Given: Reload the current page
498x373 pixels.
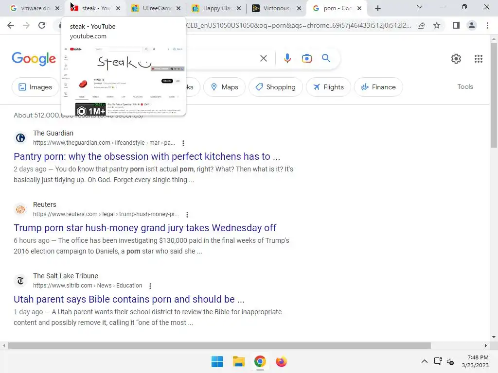Looking at the screenshot, I should [x=42, y=25].
